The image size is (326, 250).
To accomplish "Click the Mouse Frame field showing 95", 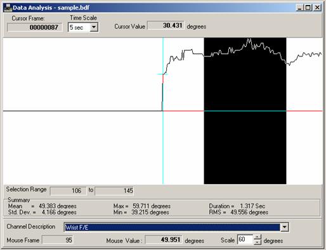I will coord(58,240).
